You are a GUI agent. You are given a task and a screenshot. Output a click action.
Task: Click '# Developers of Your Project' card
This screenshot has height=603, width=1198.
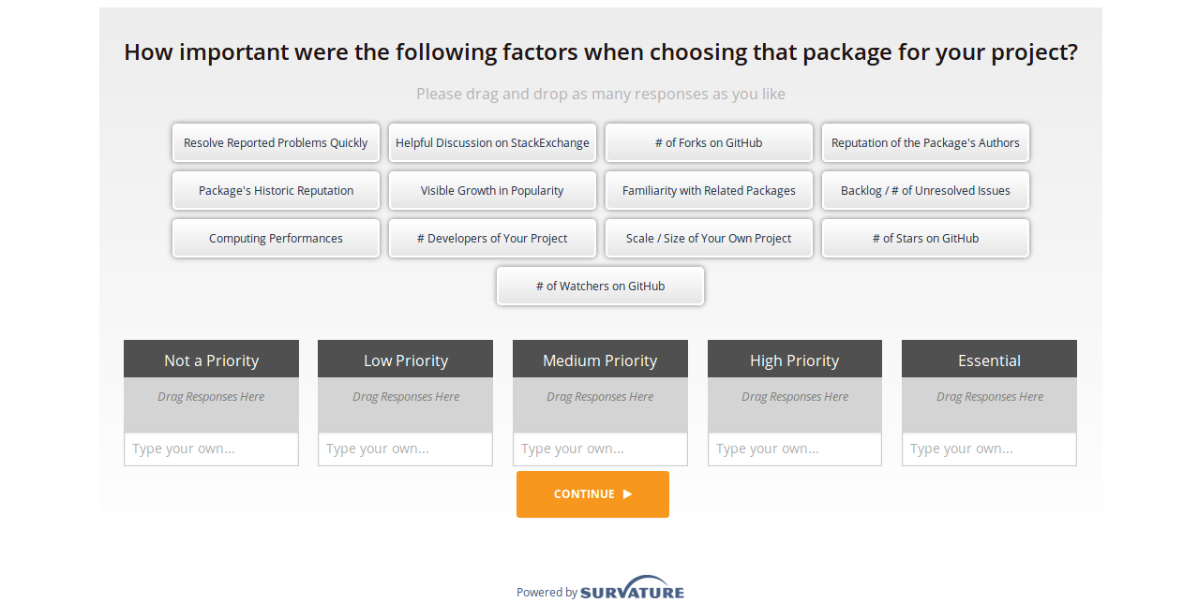(492, 239)
